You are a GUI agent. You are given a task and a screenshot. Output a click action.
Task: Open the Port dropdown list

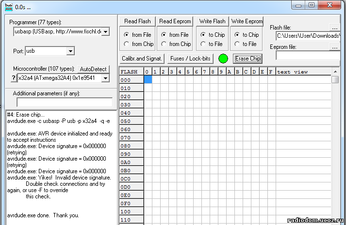pyautogui.click(x=70, y=51)
